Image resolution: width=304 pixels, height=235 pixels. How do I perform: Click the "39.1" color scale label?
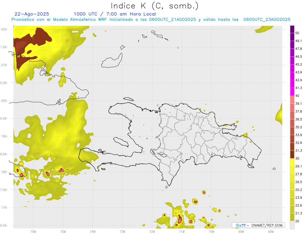(x=299, y=103)
